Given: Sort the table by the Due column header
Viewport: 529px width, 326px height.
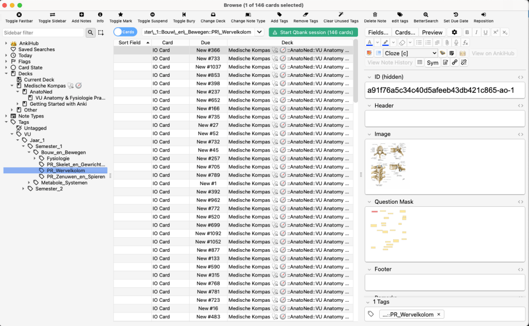Looking at the screenshot, I should pyautogui.click(x=205, y=43).
